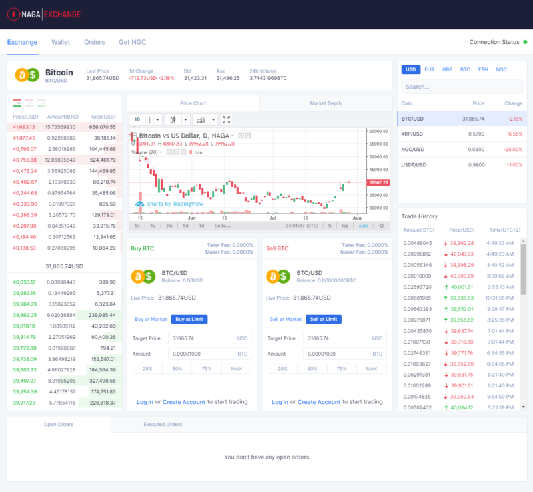The image size is (533, 492).
Task: Select the Open Orders tab
Action: tap(59, 424)
